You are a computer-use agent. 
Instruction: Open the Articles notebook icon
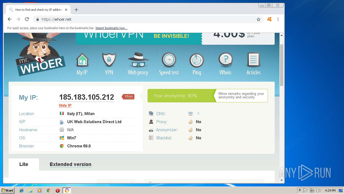pos(253,60)
